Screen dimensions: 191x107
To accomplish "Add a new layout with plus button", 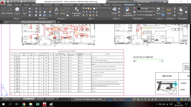I will point(57,99).
